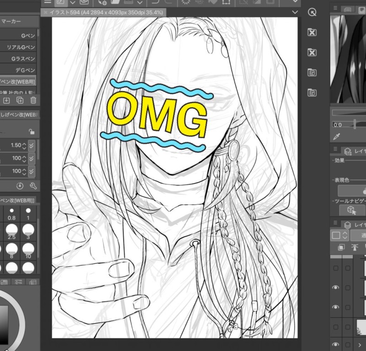
Task: Open the 表現色 expression color dropdown
Action: pos(352,191)
